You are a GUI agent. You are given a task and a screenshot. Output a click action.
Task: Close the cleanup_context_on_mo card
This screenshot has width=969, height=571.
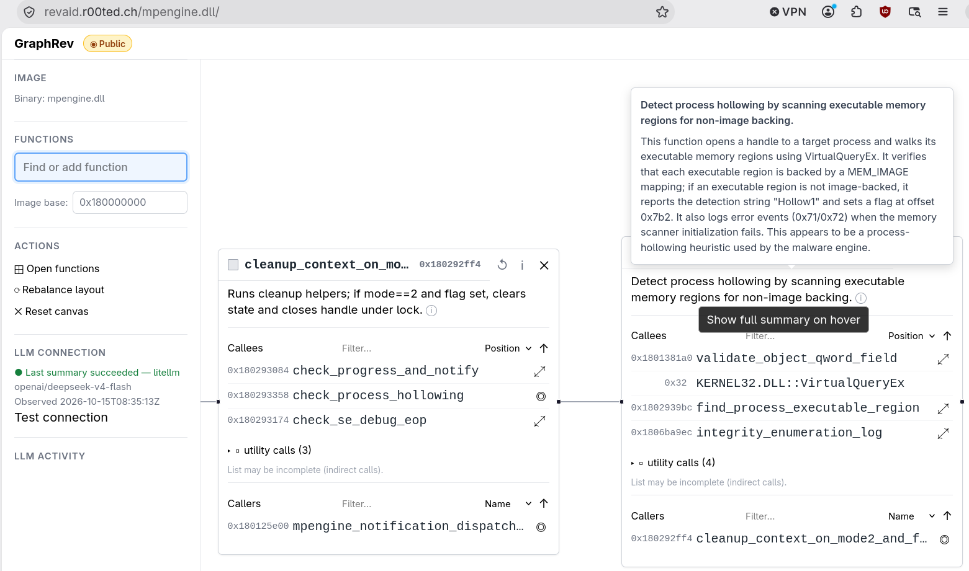pos(544,265)
